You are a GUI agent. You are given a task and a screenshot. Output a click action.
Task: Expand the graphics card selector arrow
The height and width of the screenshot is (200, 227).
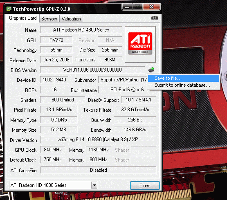pyautogui.click(x=94, y=185)
